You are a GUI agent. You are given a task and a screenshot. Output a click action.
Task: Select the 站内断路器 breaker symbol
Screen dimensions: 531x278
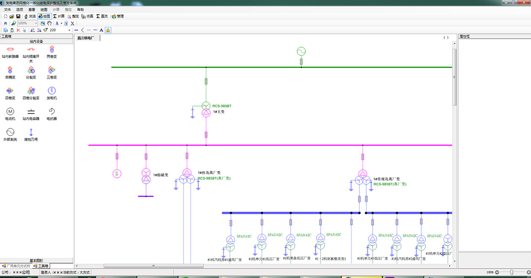pyautogui.click(x=10, y=49)
